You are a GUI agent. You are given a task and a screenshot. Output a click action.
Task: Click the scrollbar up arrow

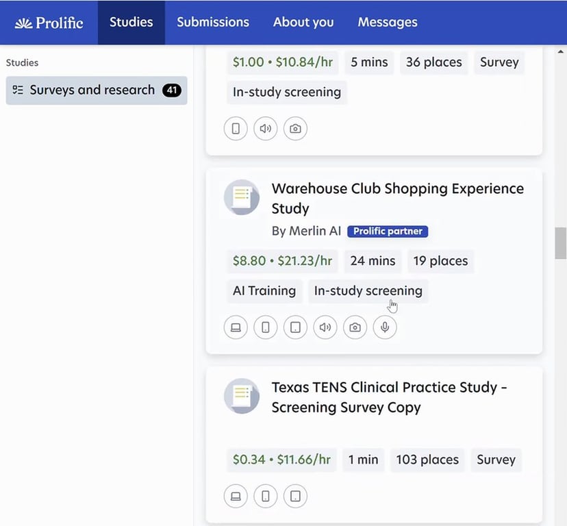pyautogui.click(x=561, y=52)
